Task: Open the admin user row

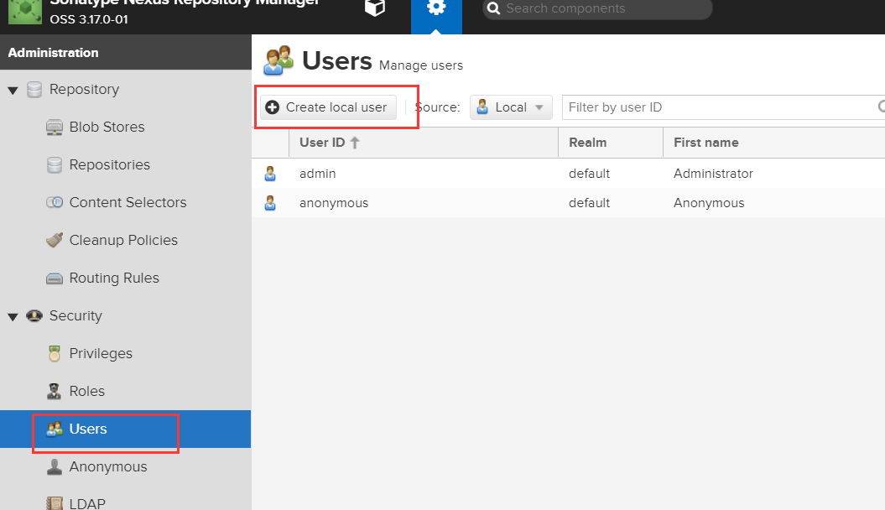Action: click(x=569, y=173)
